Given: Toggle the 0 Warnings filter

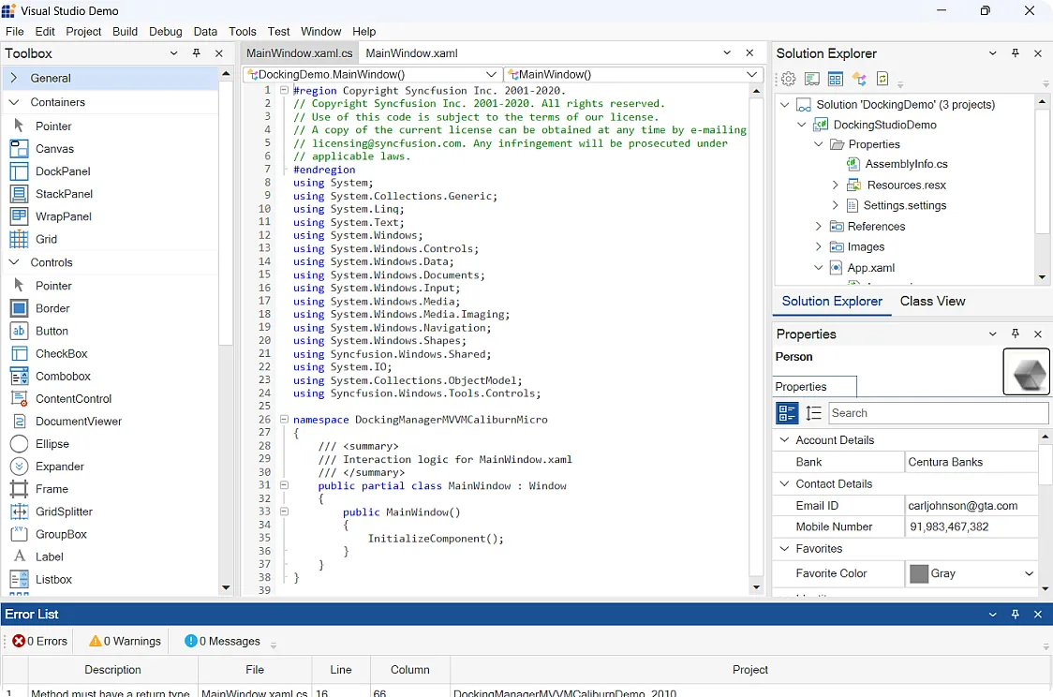Looking at the screenshot, I should click(125, 642).
